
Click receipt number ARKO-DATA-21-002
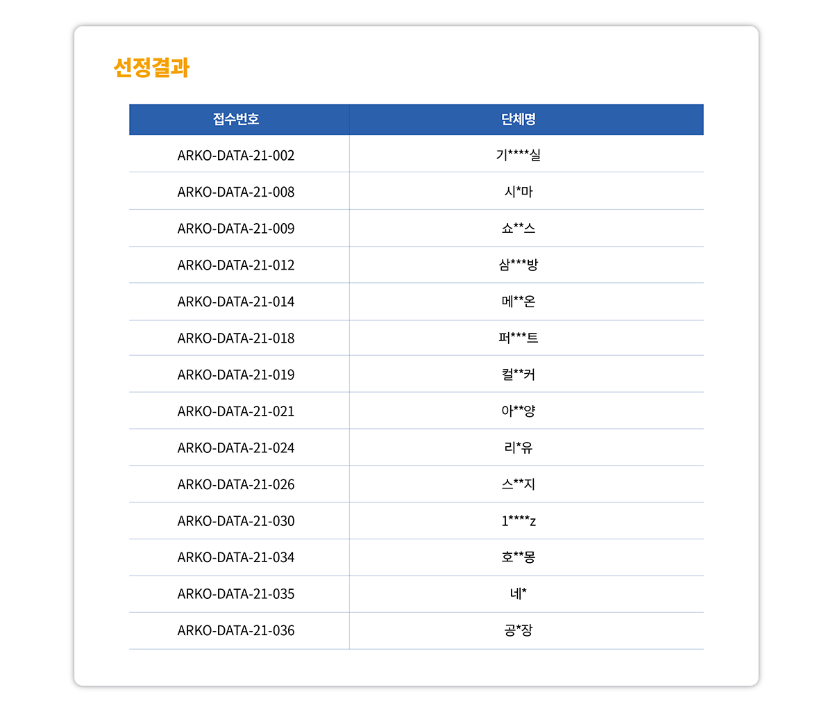[236, 155]
